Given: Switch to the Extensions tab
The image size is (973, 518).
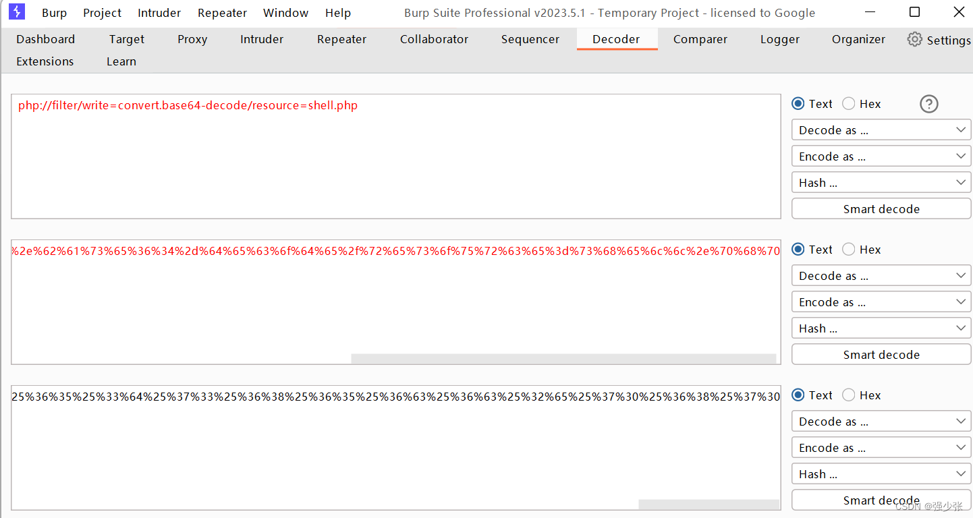Looking at the screenshot, I should click(45, 61).
